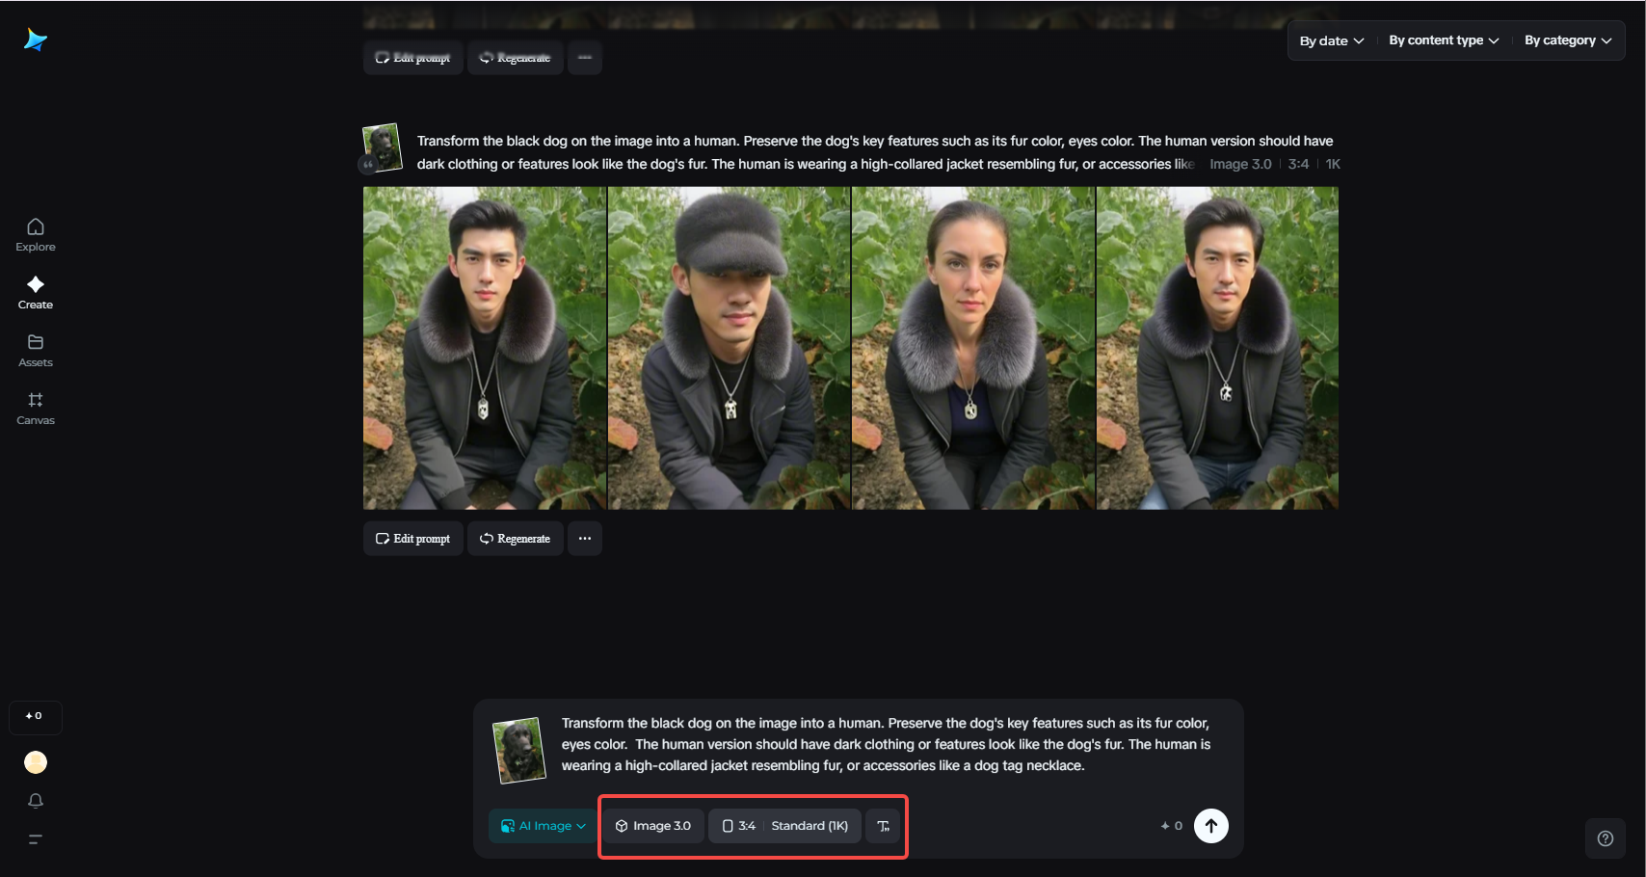Click the dog reference thumbnail beside the prompt history
Viewport: 1646px width, 877px height.
pyautogui.click(x=382, y=148)
